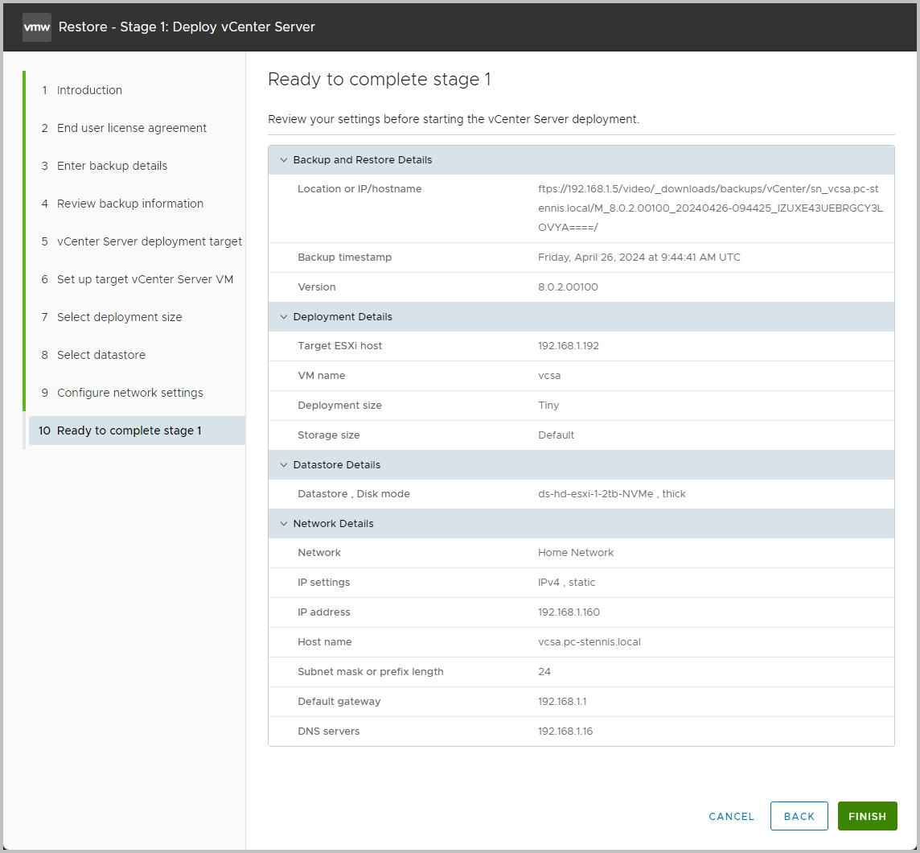
Task: Click the FINISH button
Action: click(x=867, y=815)
